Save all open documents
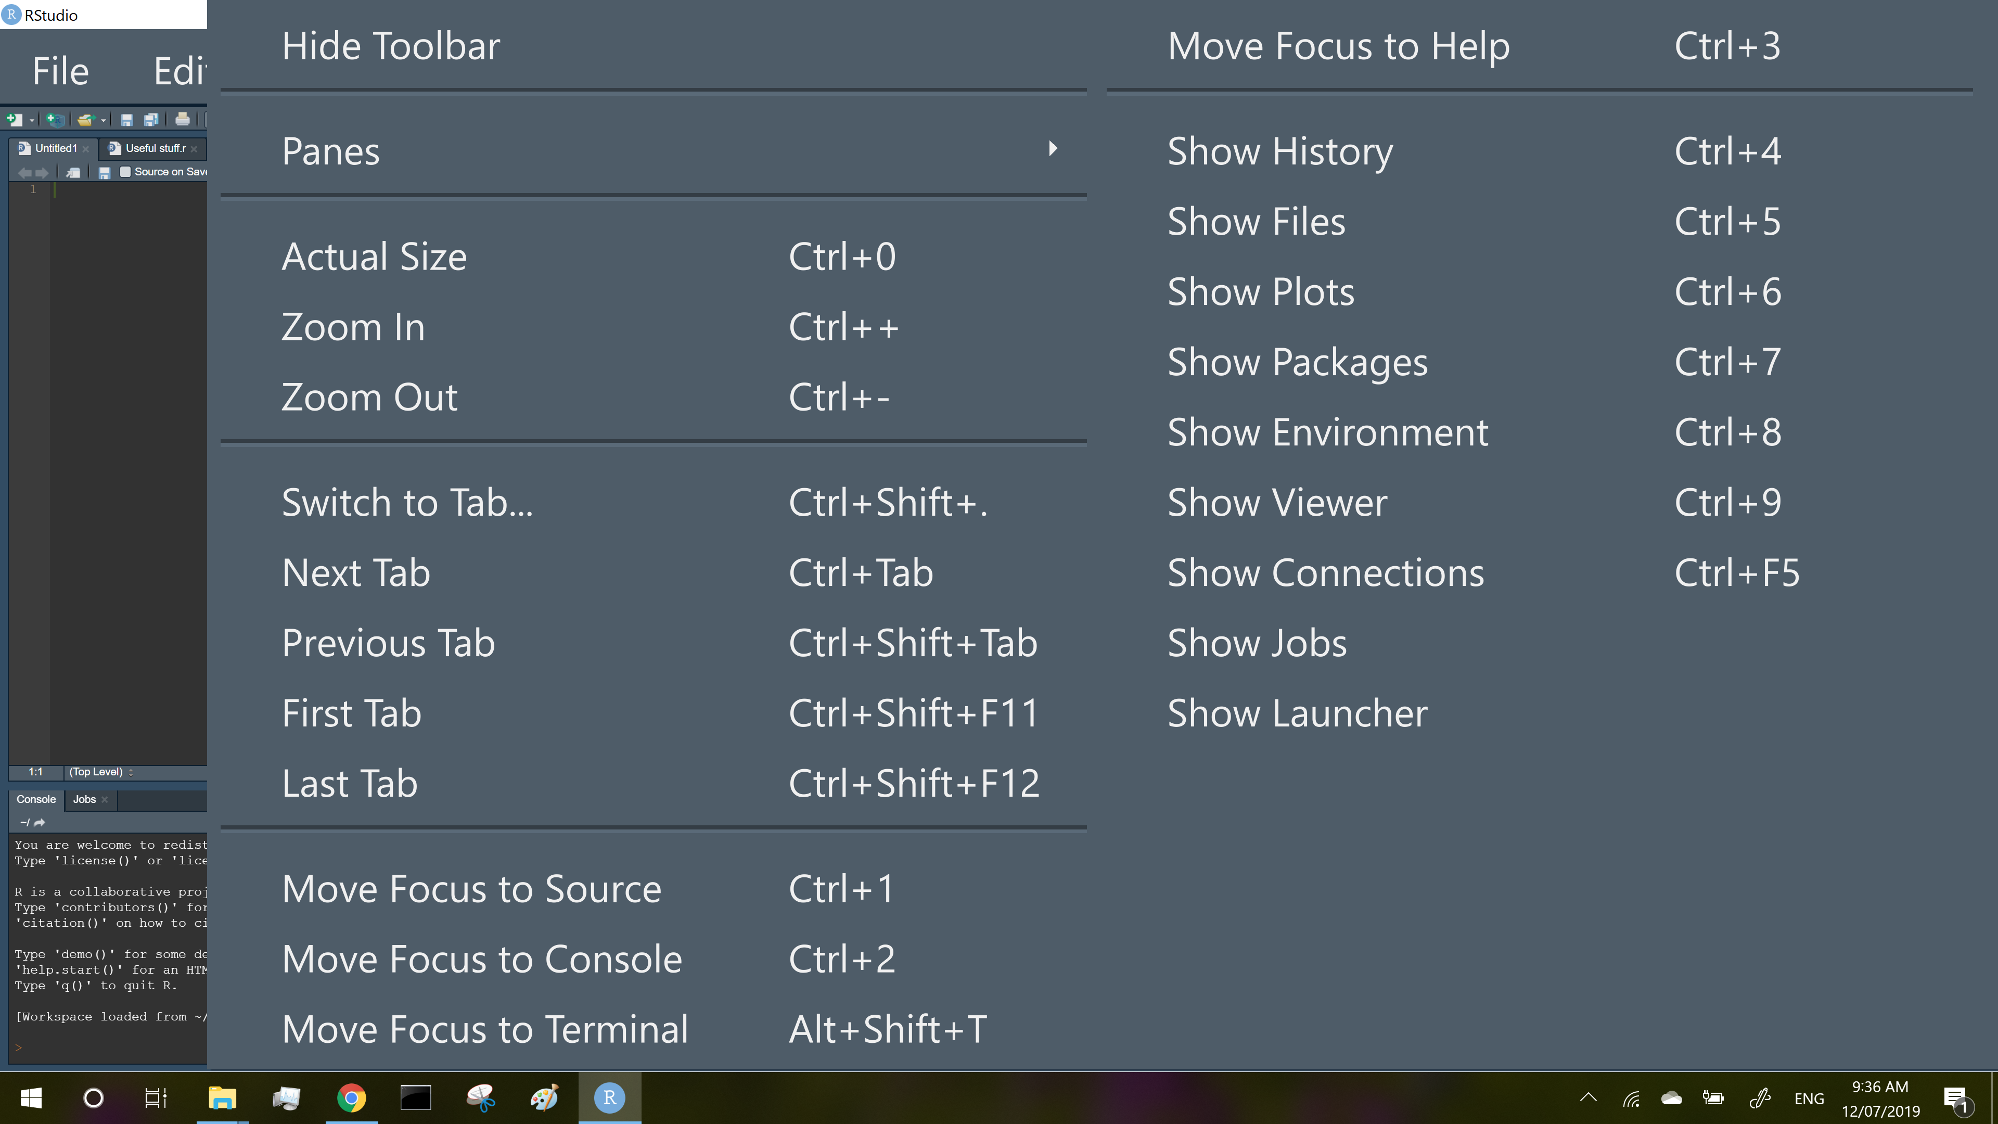This screenshot has height=1124, width=1998. pyautogui.click(x=151, y=120)
